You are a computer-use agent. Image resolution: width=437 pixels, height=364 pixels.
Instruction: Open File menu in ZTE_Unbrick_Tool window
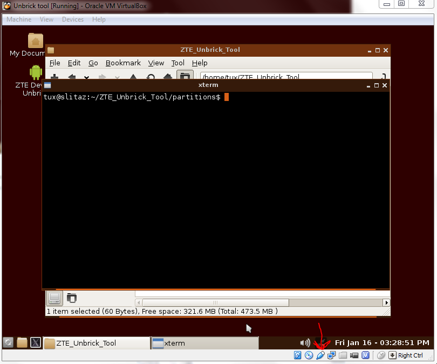pos(54,63)
